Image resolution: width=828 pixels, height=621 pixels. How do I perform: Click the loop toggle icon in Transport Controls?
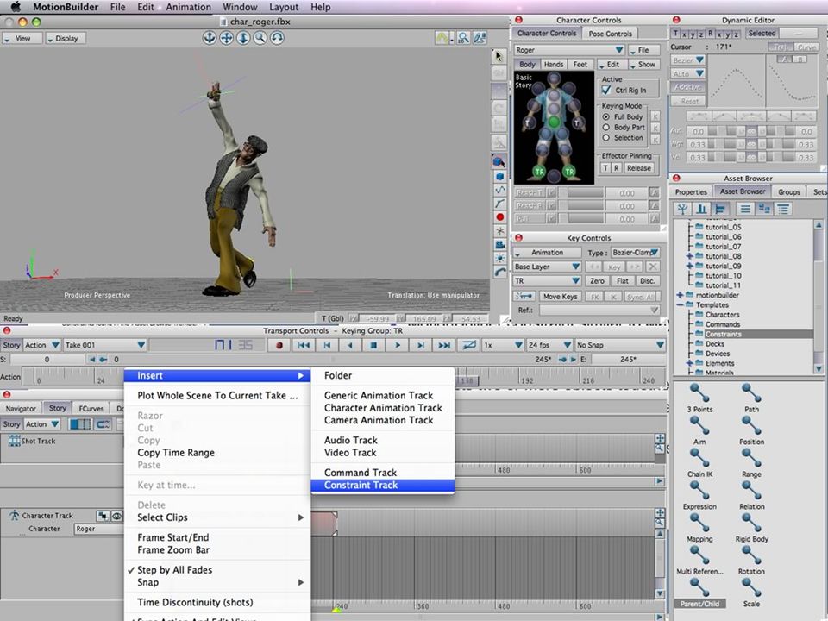tap(469, 345)
